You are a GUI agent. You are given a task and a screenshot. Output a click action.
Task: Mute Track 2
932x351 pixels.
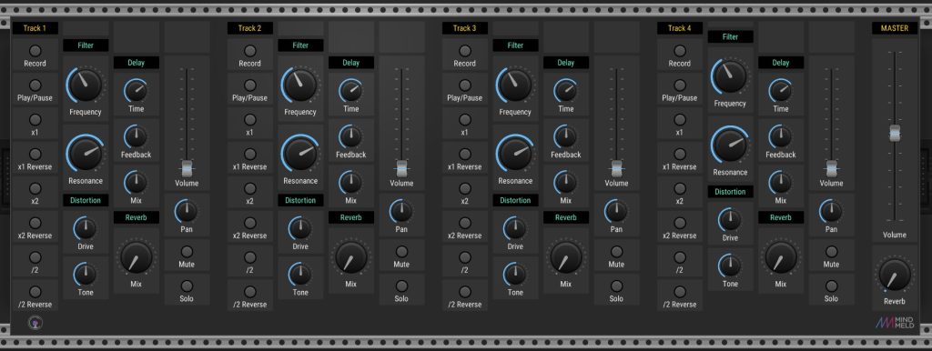401,252
